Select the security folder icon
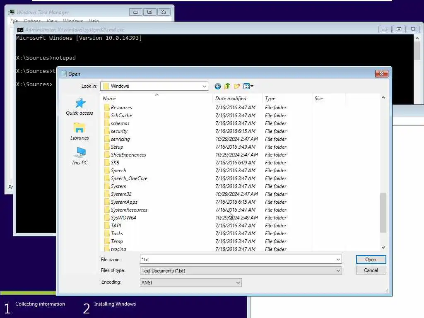This screenshot has height=318, width=424. 107,131
